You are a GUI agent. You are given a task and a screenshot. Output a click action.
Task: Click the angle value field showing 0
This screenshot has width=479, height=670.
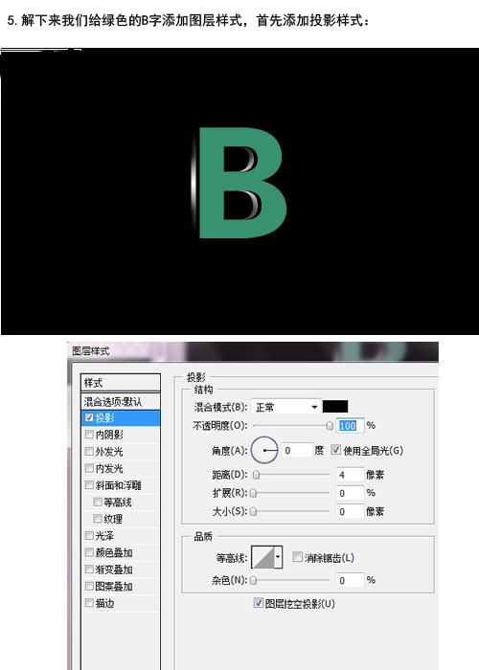click(297, 451)
